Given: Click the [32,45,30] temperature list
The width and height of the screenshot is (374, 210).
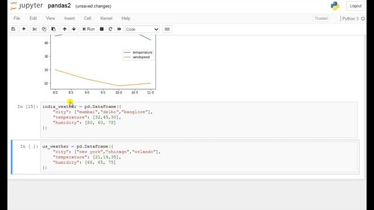Looking at the screenshot, I should [106, 117].
